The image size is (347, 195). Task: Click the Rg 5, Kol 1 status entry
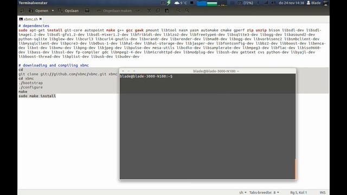(299, 193)
